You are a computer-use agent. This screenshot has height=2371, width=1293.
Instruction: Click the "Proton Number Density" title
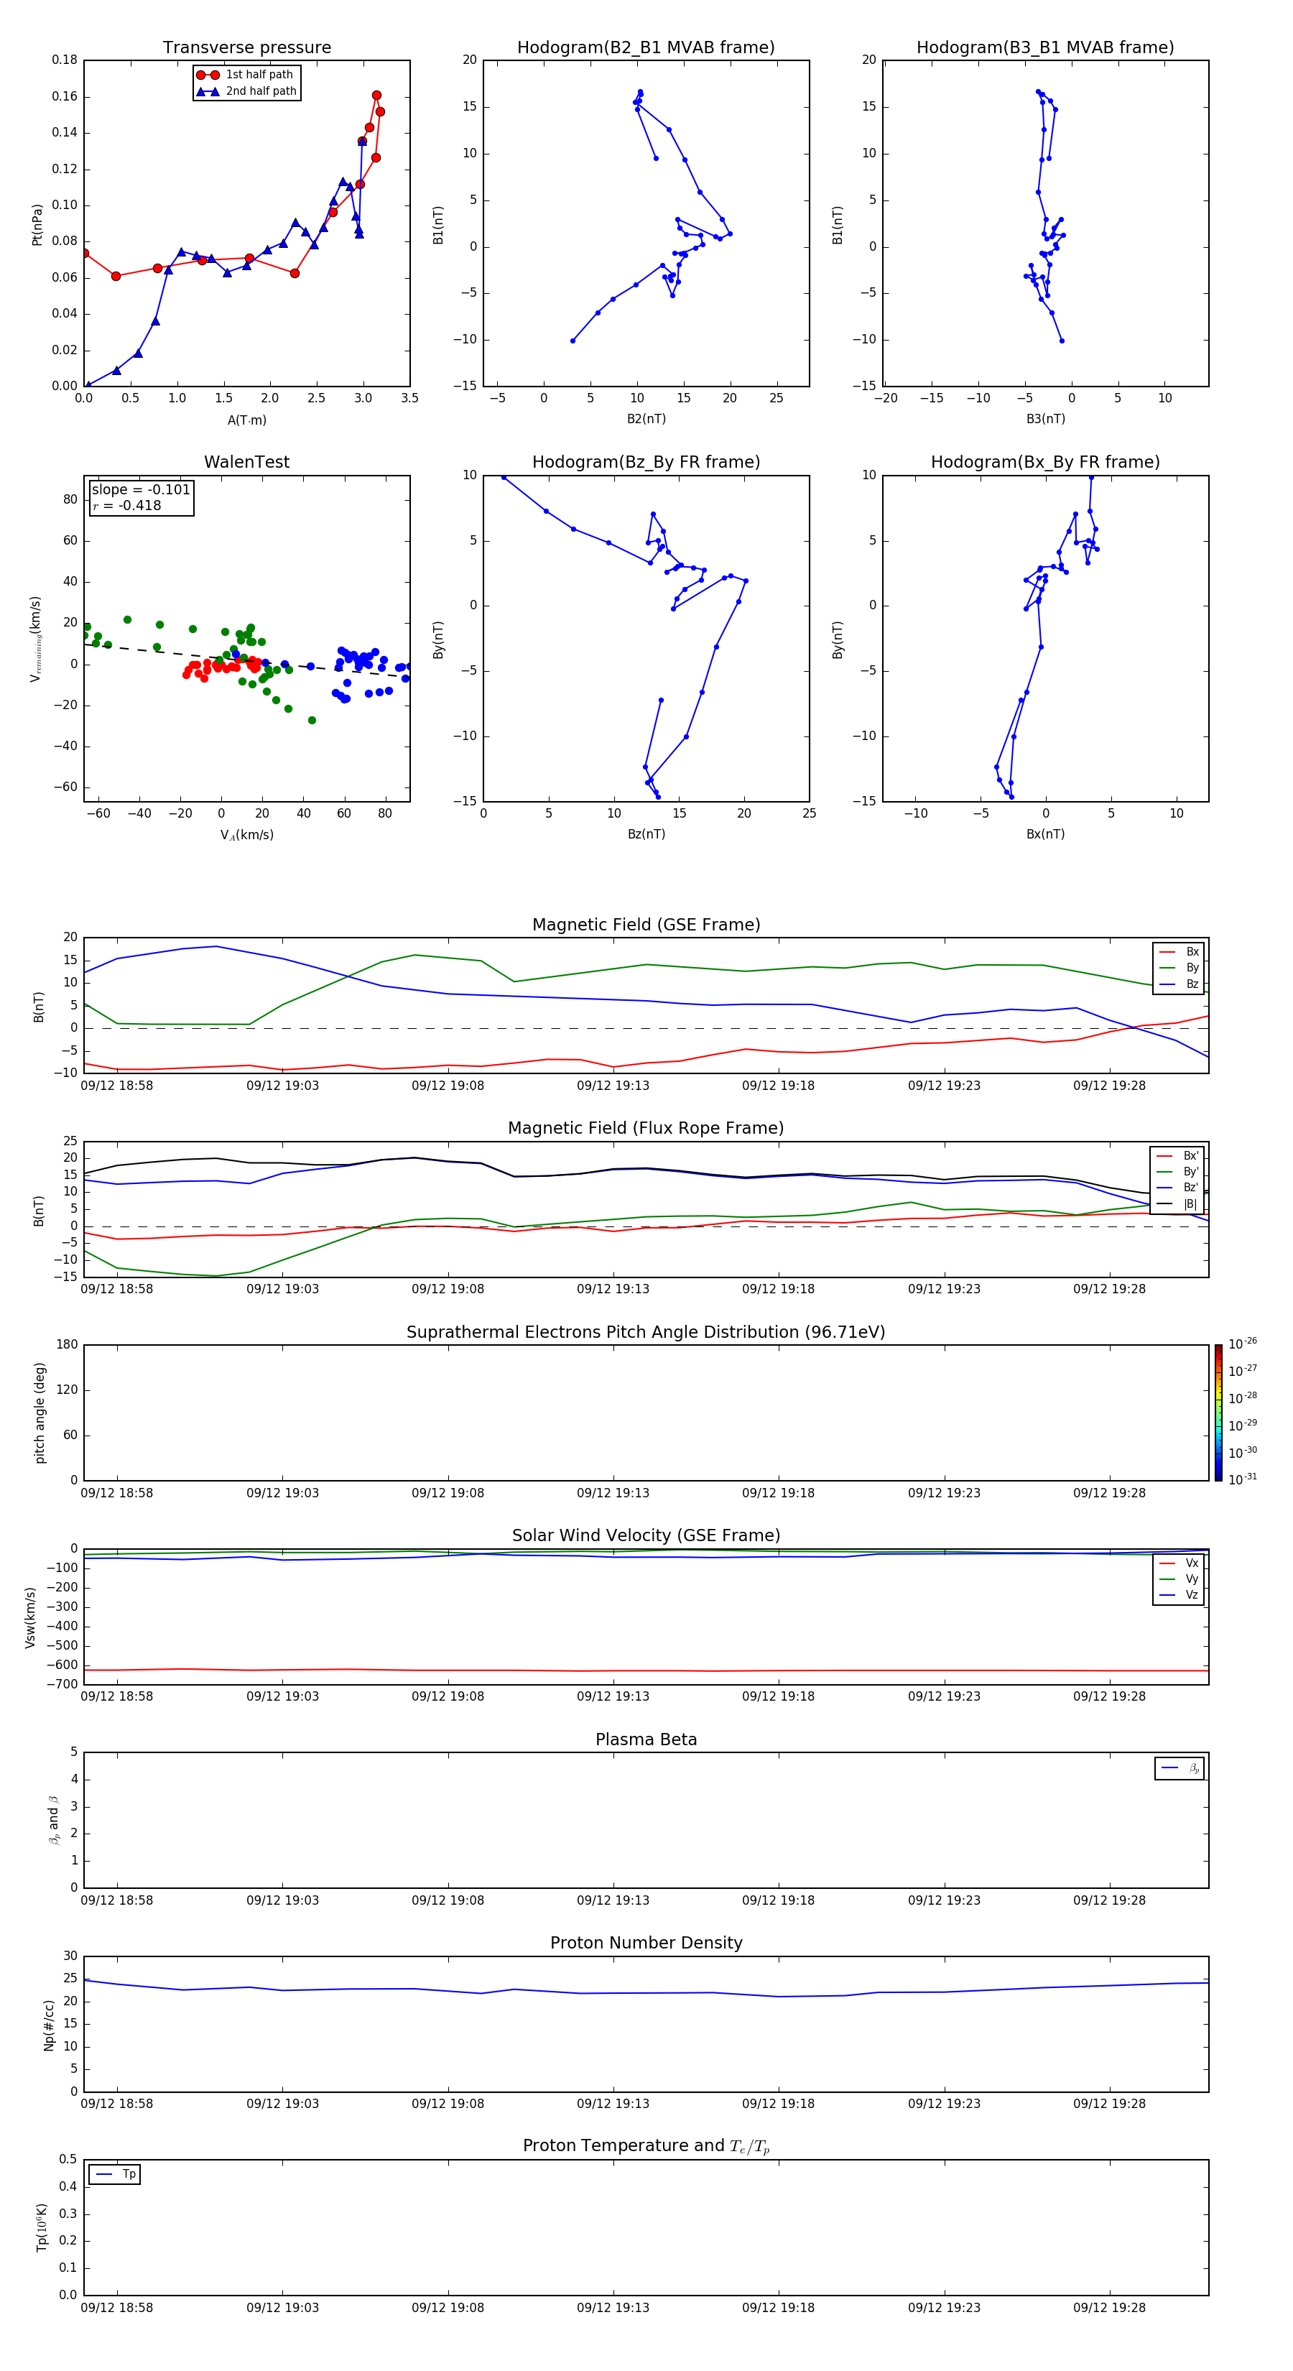pyautogui.click(x=646, y=1943)
